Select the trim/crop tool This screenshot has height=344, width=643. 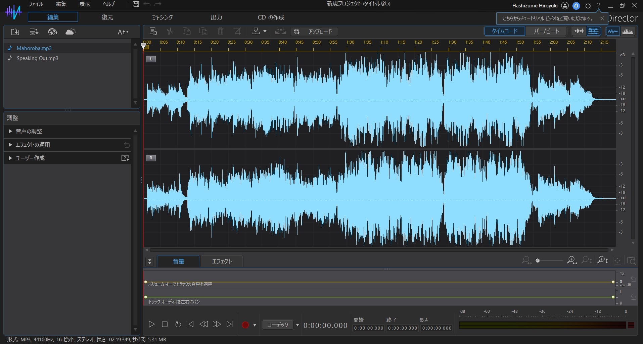[x=237, y=31]
